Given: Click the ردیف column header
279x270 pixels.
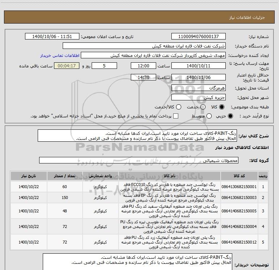Looking at the screenshot, I should tap(263, 176).
